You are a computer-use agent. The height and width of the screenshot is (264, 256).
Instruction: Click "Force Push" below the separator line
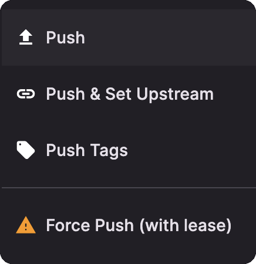tap(90, 225)
